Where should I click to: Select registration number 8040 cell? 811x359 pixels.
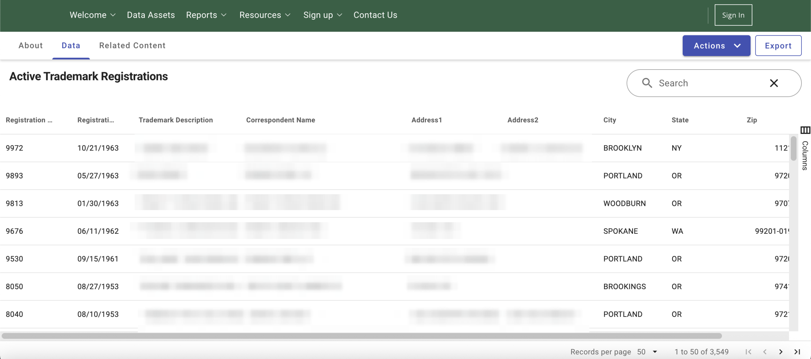(14, 314)
